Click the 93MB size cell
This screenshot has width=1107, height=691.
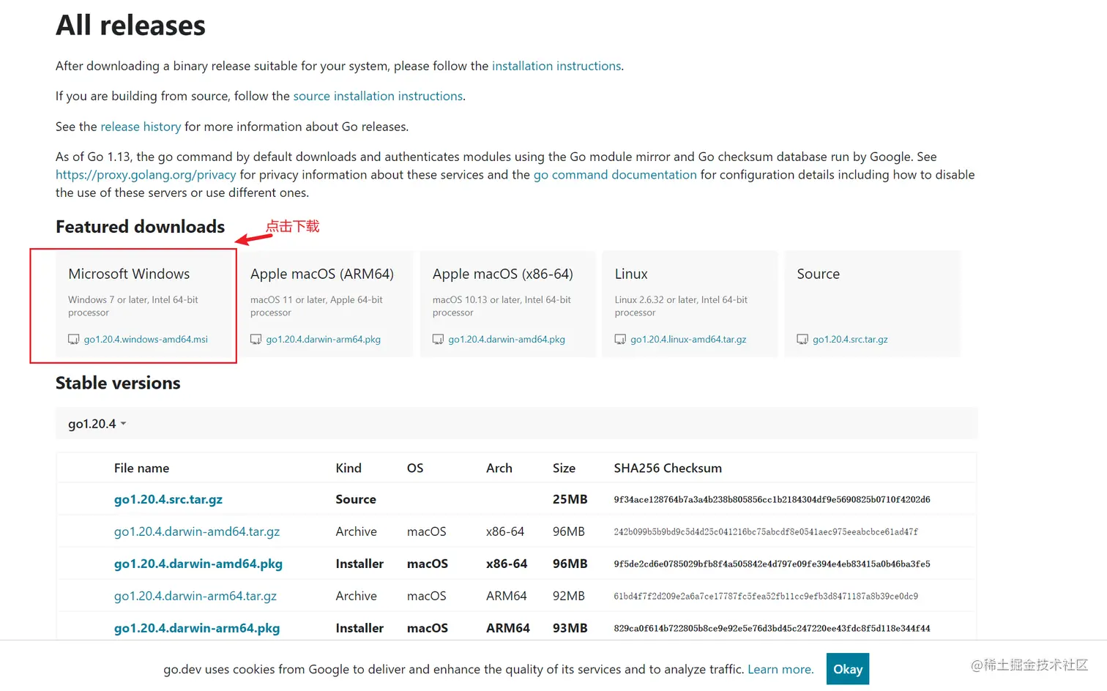click(x=570, y=628)
